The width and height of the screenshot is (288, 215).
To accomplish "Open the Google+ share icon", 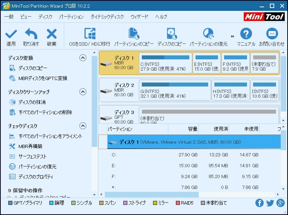I will (x=280, y=203).
